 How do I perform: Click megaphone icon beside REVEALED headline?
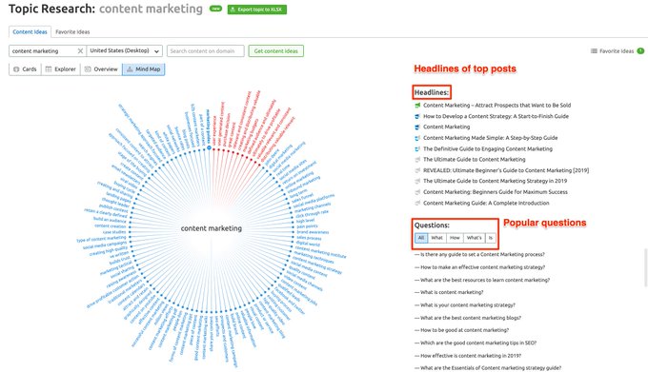pos(417,170)
